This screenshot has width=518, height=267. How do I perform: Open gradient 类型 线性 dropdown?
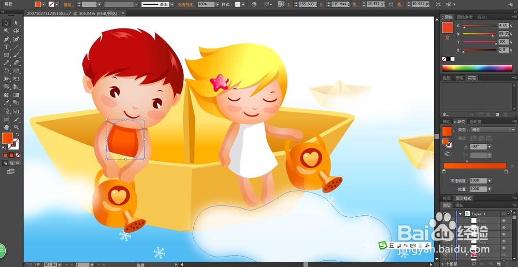click(x=493, y=130)
